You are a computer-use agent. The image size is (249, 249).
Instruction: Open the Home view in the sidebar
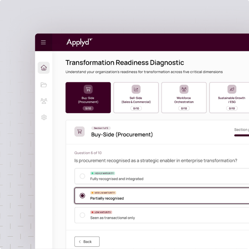pyautogui.click(x=44, y=68)
